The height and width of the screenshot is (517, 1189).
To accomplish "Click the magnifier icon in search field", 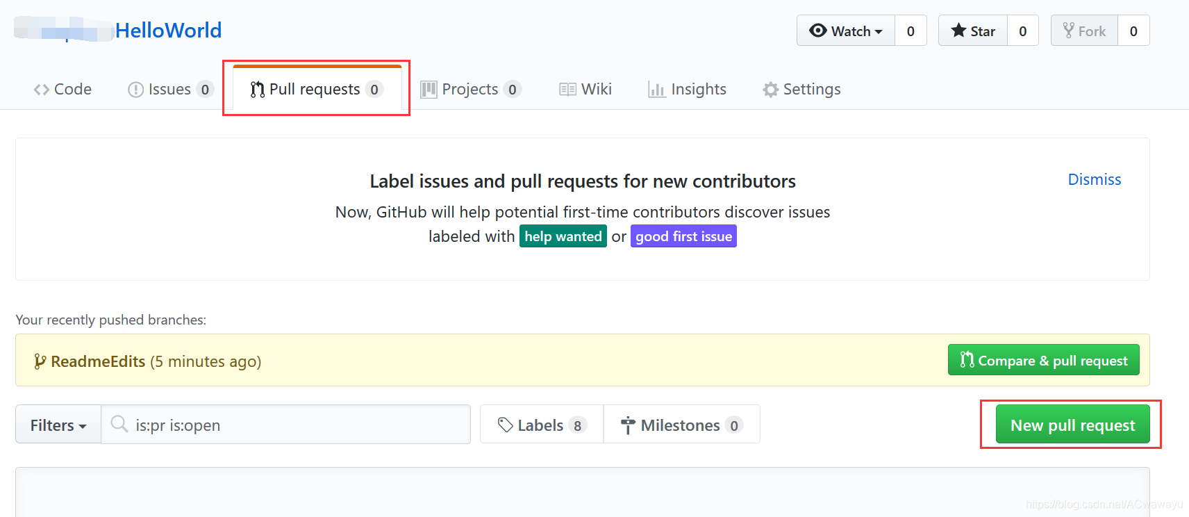I will click(119, 424).
